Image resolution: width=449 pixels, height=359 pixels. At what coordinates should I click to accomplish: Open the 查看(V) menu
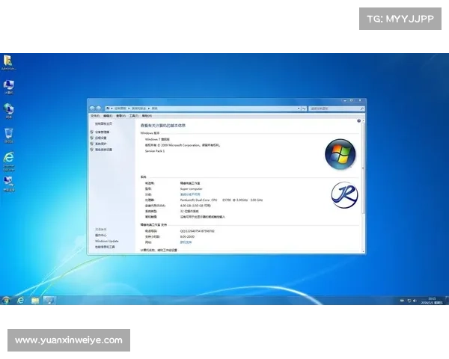[x=120, y=116]
